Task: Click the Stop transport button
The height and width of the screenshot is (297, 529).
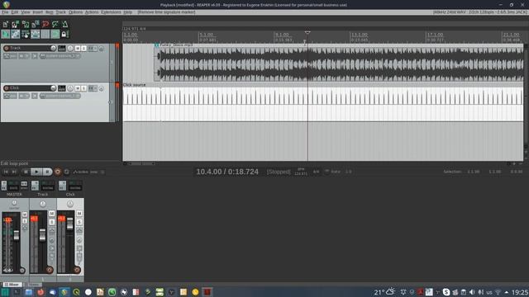Action: tap(26, 172)
